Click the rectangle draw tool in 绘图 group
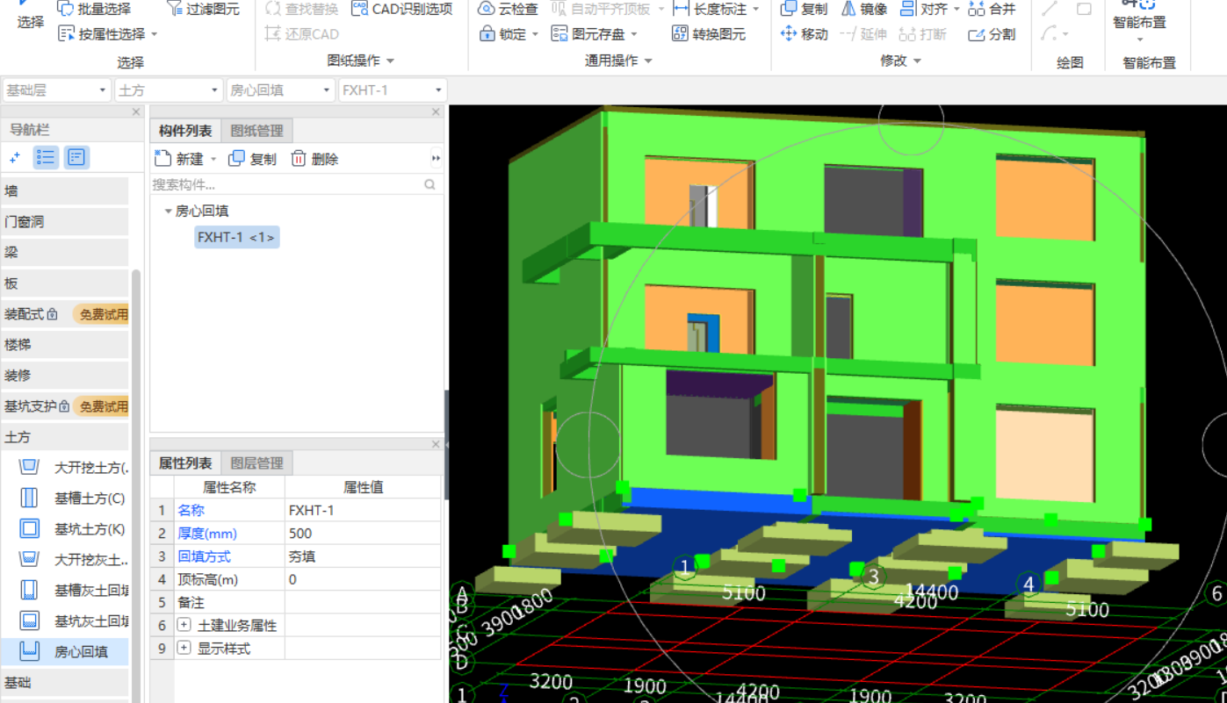 tap(1084, 9)
